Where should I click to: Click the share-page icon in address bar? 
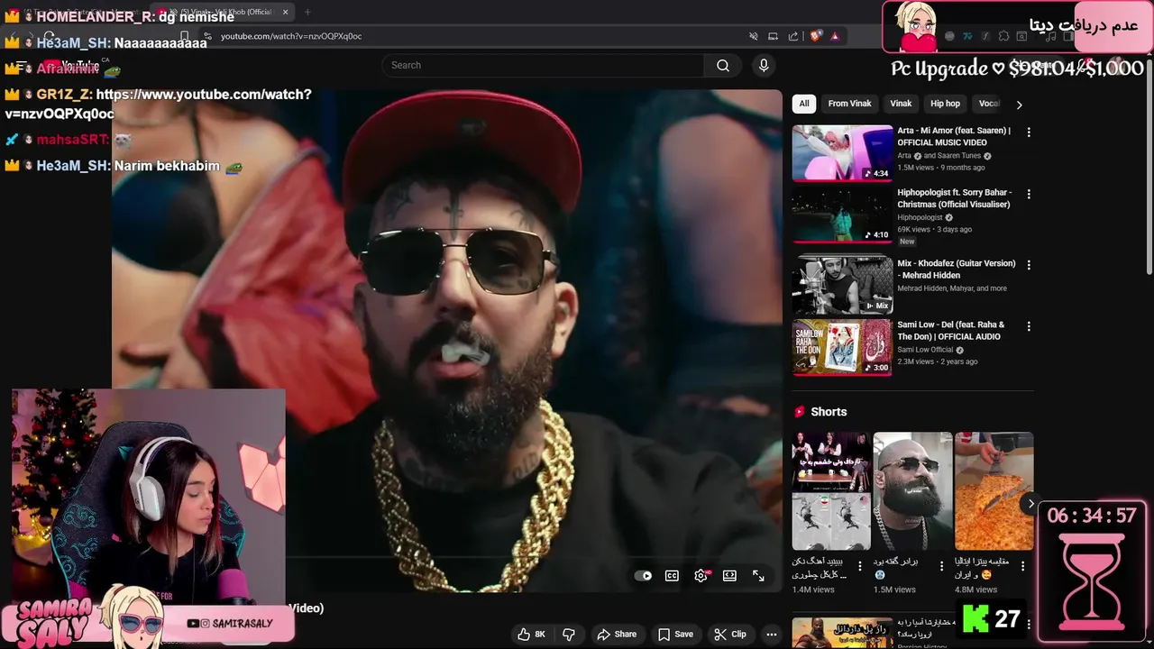793,36
